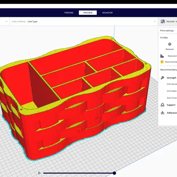
Task: Click the Adhesion icon
Action: point(162,113)
